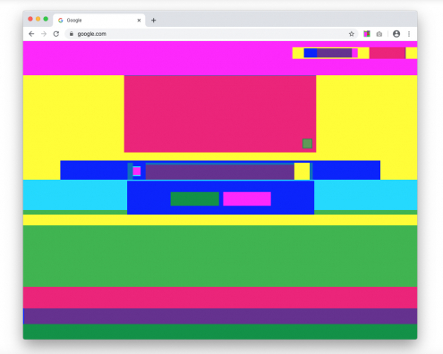This screenshot has width=443, height=354.
Task: Click the crimson block in the top header
Action: coord(388,53)
